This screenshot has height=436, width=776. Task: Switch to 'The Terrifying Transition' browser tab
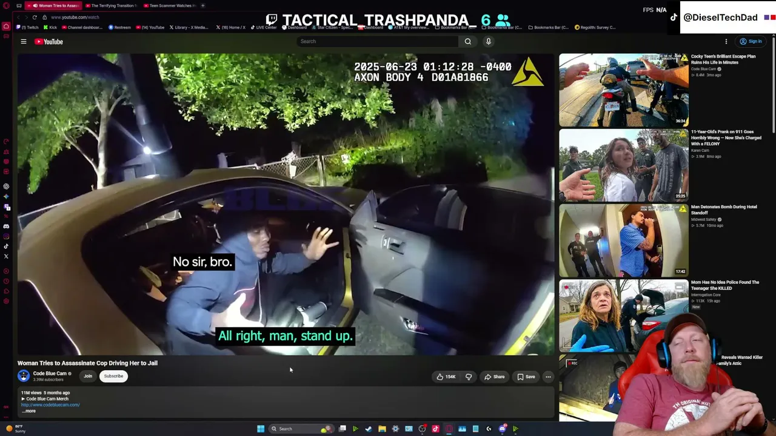[112, 5]
